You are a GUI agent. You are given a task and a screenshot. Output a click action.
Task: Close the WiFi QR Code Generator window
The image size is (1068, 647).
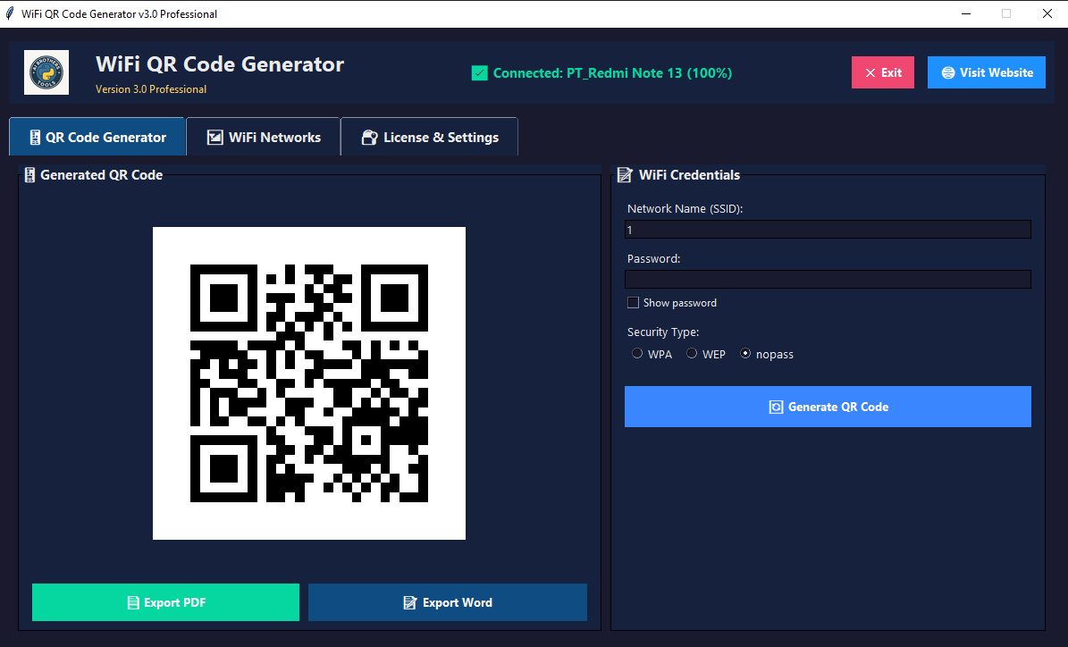1047,13
